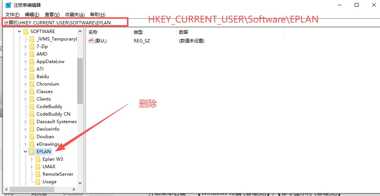Click the (数值未设置) data cell
The width and height of the screenshot is (380, 196).
[191, 41]
